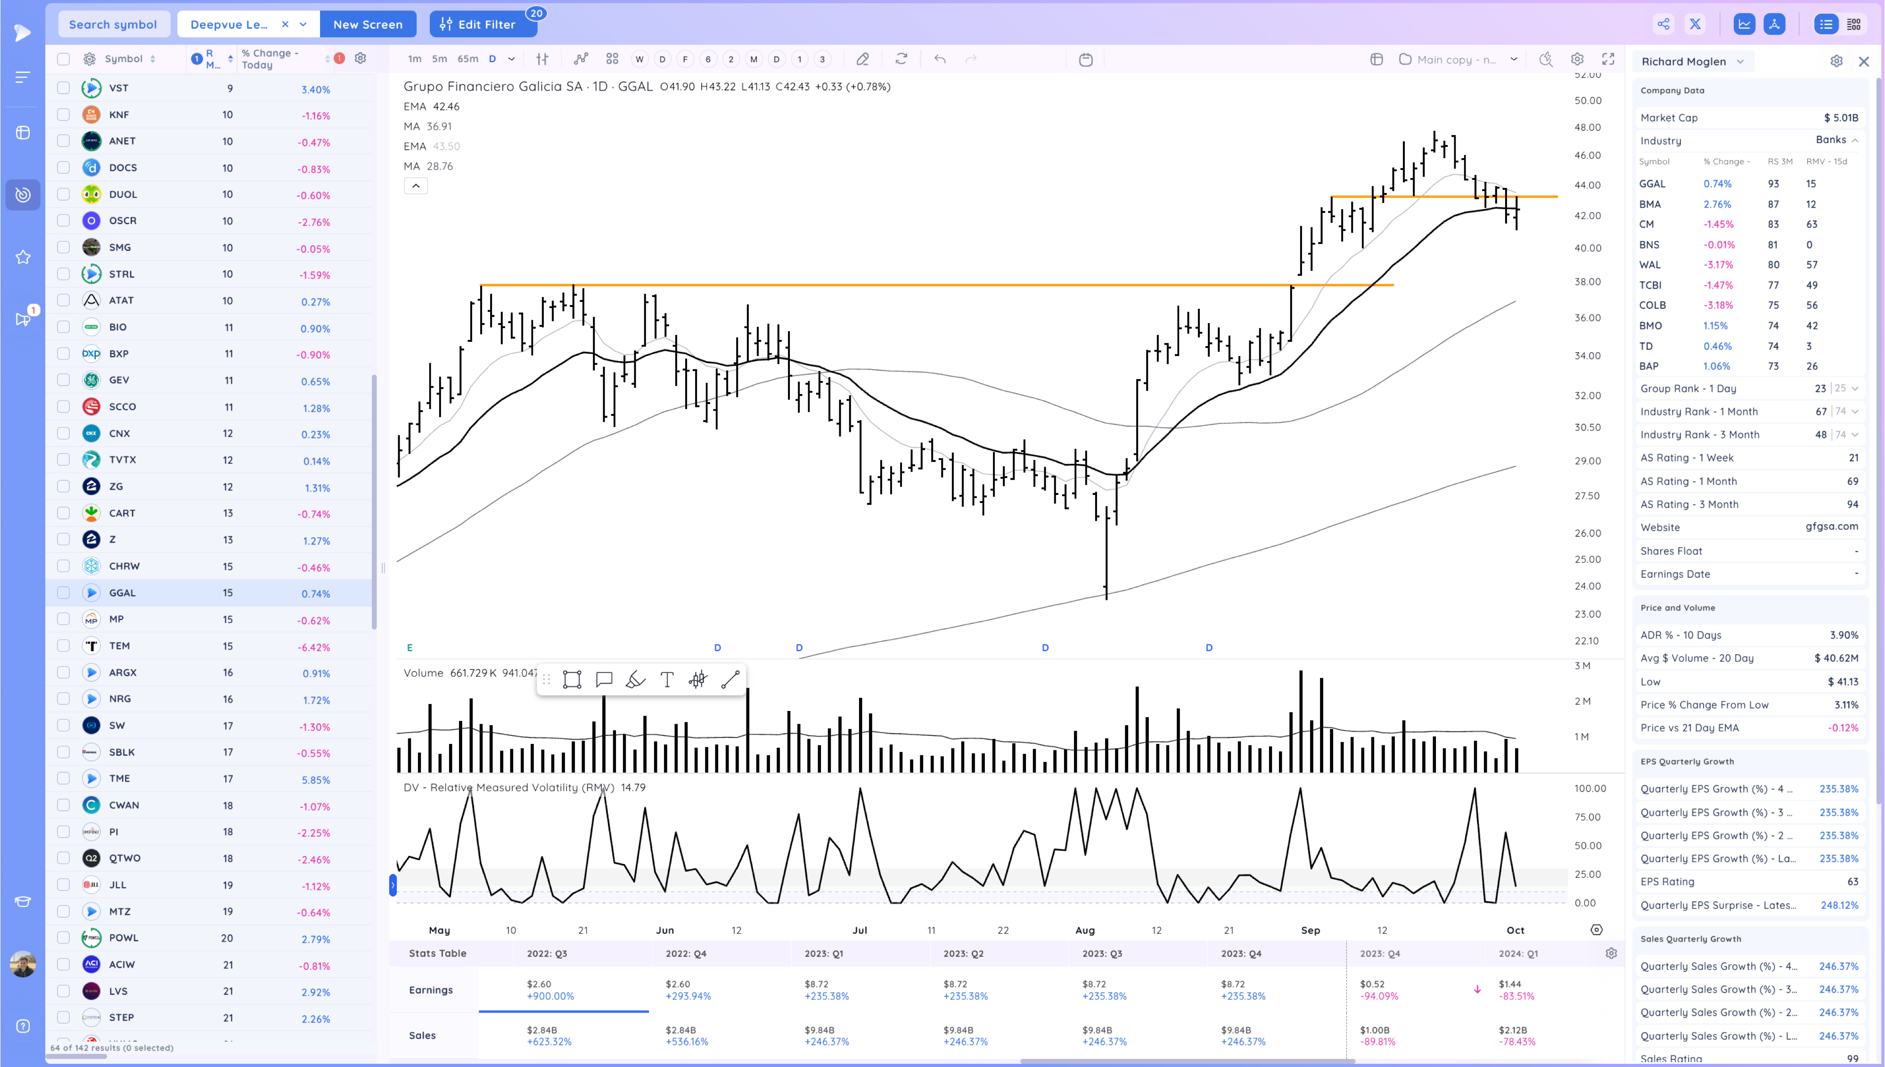Toggle the select-all checkbox in symbol header
This screenshot has width=1885, height=1067.
(64, 59)
